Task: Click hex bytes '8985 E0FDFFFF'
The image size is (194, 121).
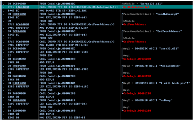Action: coord(18,28)
